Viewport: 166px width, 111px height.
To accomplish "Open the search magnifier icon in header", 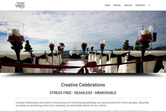I will [149, 5].
